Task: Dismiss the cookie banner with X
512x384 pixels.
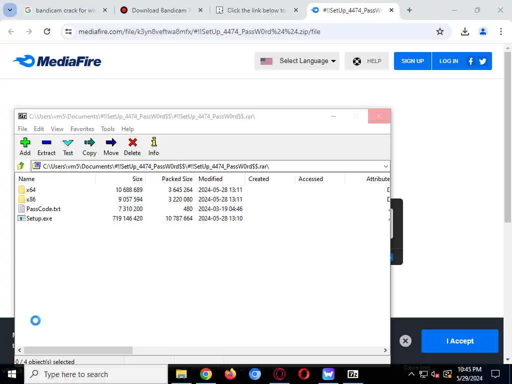Action: click(405, 341)
